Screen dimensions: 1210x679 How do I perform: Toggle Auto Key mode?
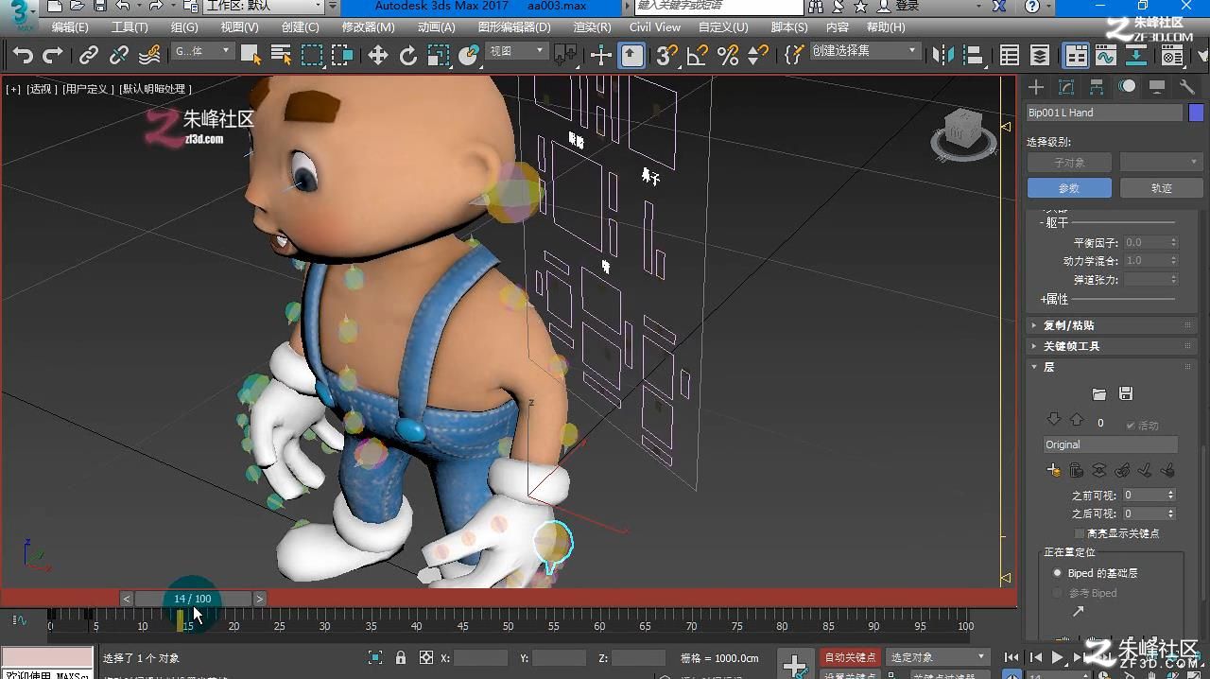851,657
